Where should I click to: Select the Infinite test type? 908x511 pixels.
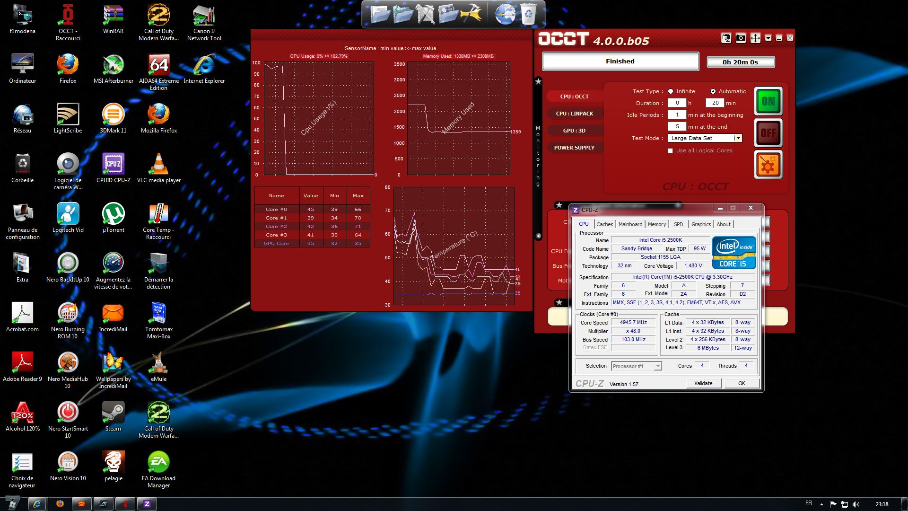(x=671, y=91)
